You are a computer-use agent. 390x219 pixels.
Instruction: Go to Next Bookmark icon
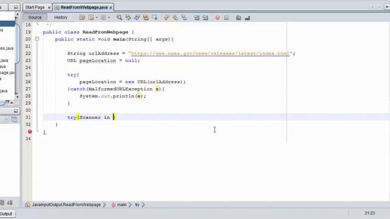click(x=175, y=18)
